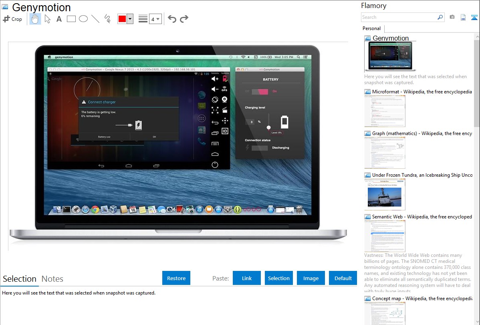480x325 pixels.
Task: Open the Under Frozen Tundra snapshot thumbnail
Action: 385,194
